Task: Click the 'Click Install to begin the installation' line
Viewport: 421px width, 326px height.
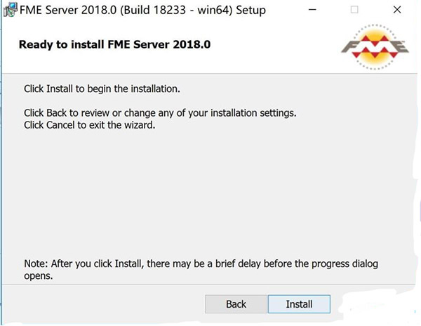Action: [x=102, y=89]
